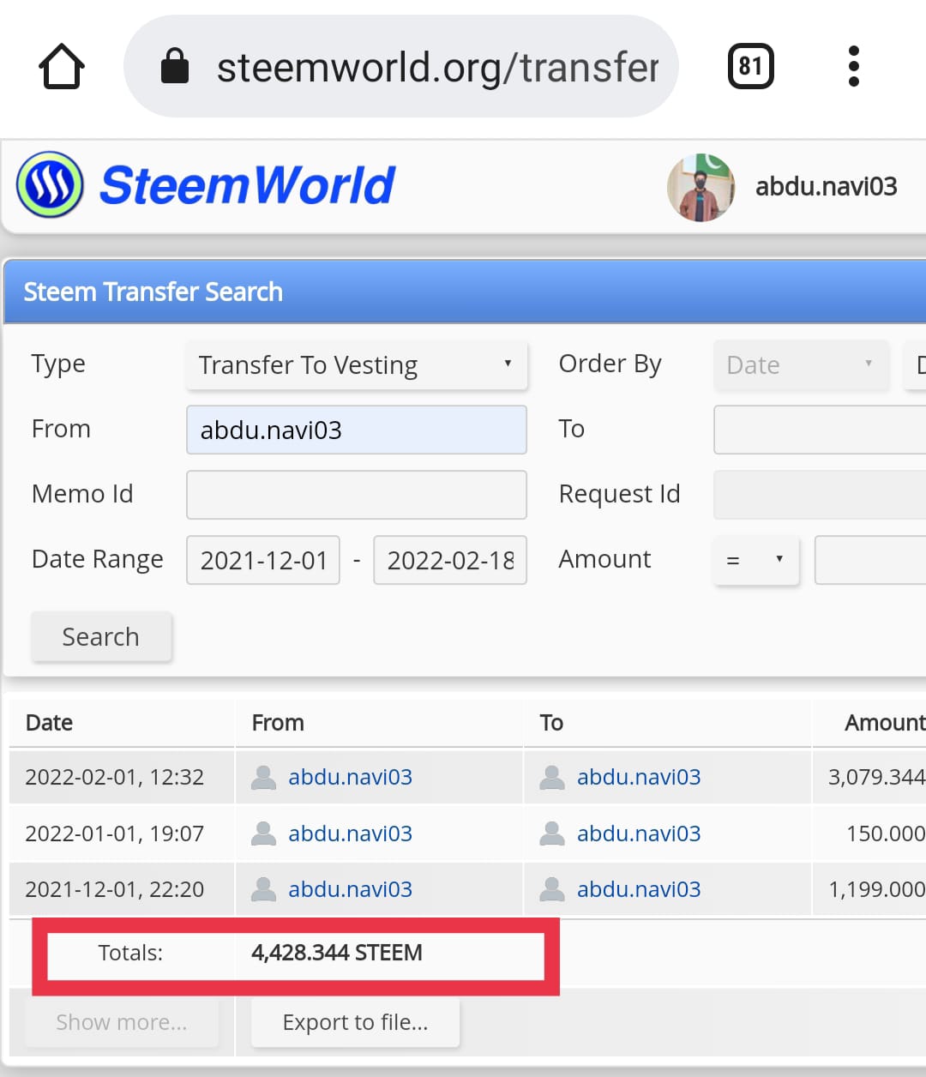Open To abdu.navi03 in 2022-02-01 row
The width and height of the screenshot is (926, 1077).
coord(639,777)
